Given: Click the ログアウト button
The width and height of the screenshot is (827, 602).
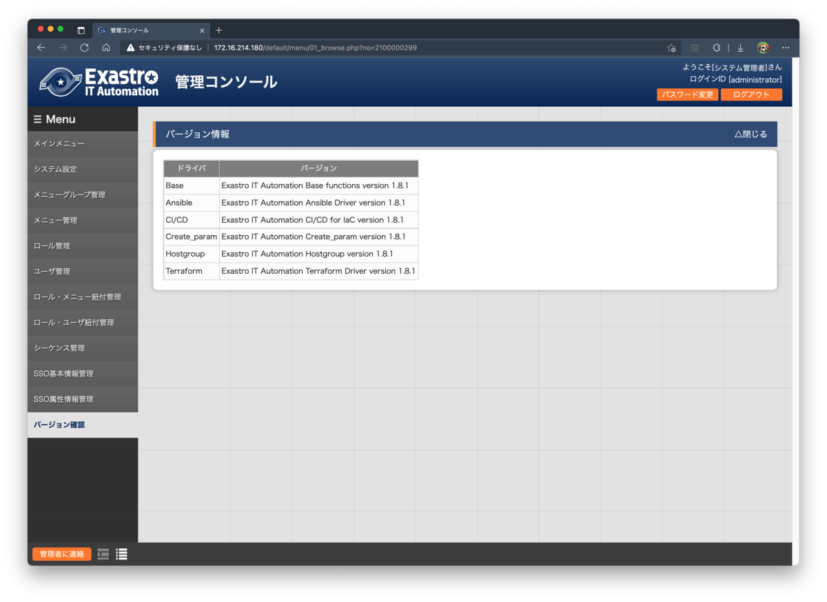Looking at the screenshot, I should tap(751, 94).
